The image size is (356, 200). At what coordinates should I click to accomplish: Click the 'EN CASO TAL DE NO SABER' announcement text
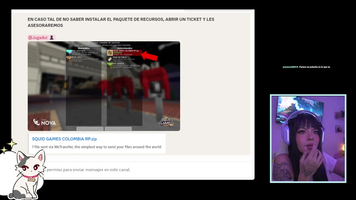[121, 22]
